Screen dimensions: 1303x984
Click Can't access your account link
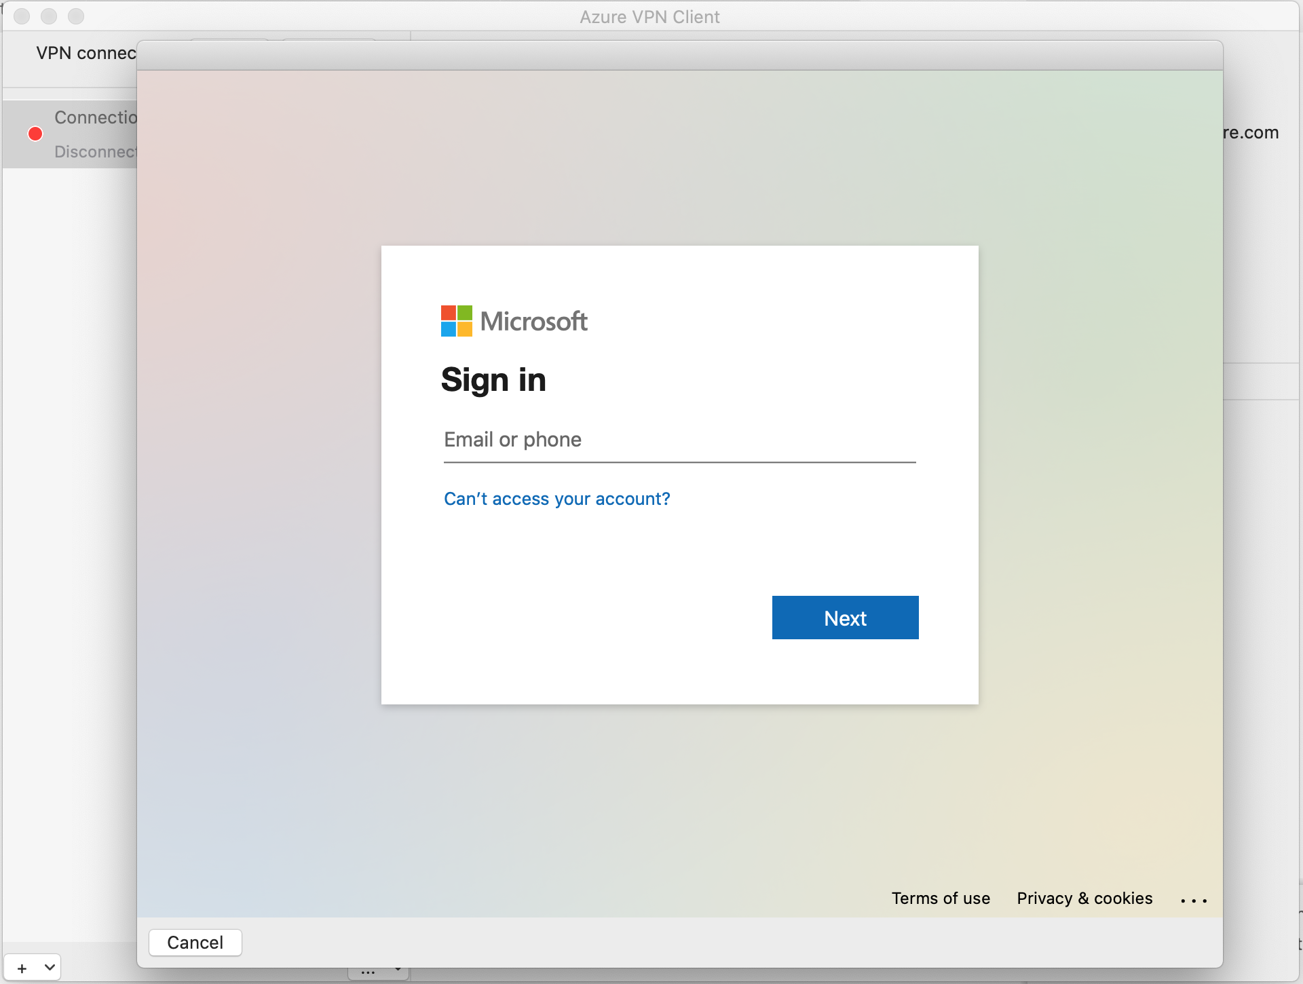coord(556,498)
